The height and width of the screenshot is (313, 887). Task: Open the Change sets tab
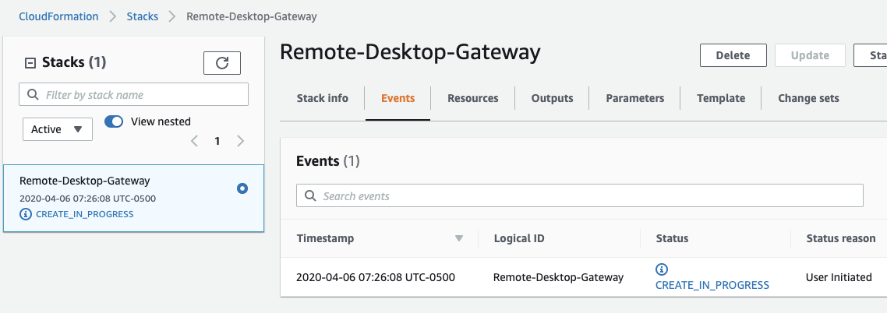[x=808, y=98]
